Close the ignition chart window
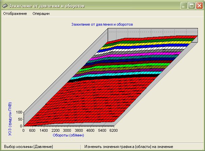Screen dimensions: 205x151 pos(199,6)
